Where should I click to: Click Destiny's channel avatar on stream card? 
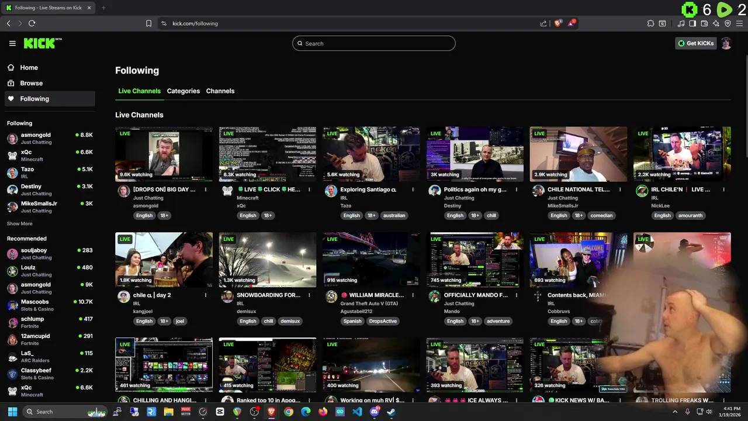point(434,191)
